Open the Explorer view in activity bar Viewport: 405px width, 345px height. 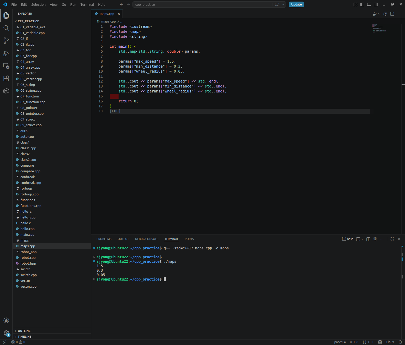pyautogui.click(x=6, y=15)
